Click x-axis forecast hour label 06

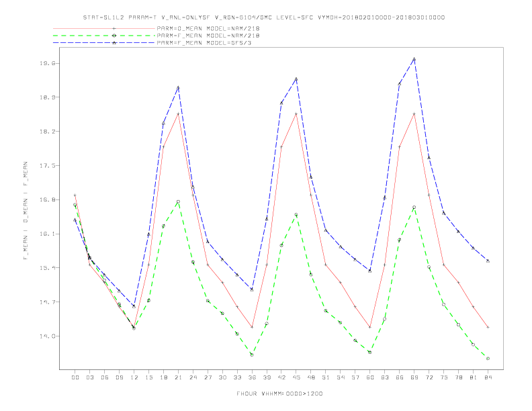point(105,377)
